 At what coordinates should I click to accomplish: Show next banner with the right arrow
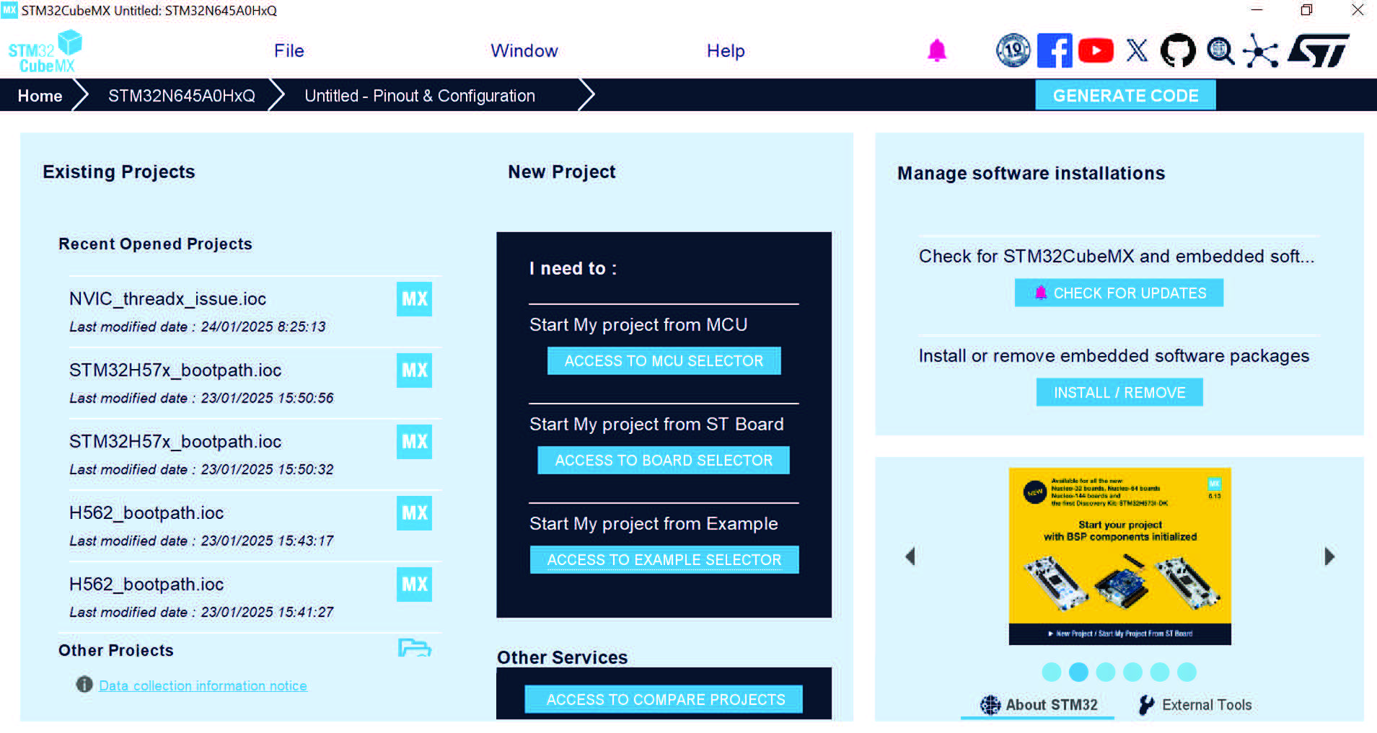tap(1329, 556)
